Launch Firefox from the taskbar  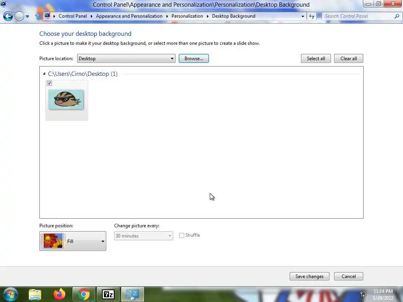(59, 294)
